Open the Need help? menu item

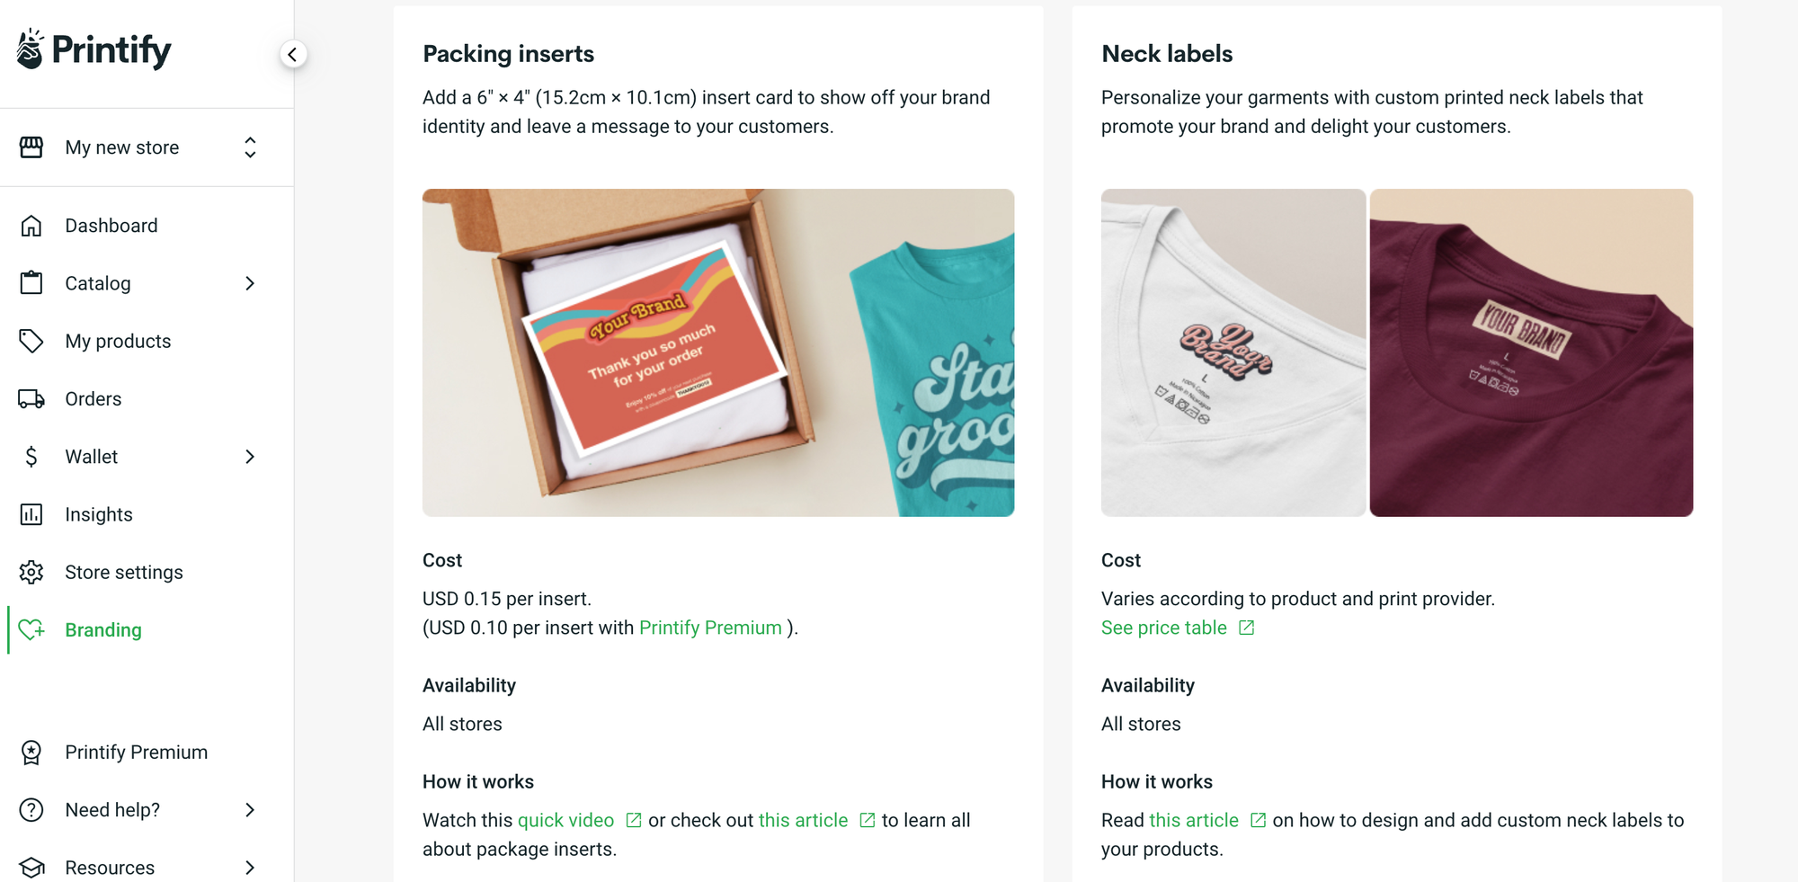112,809
